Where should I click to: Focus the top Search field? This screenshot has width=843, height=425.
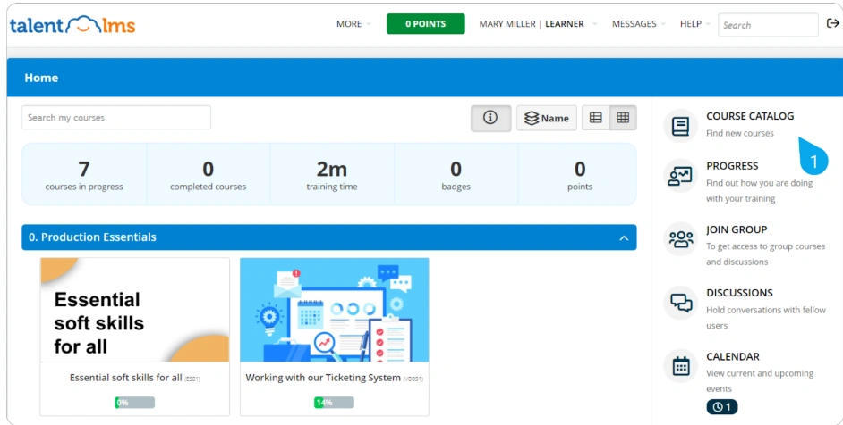[768, 25]
